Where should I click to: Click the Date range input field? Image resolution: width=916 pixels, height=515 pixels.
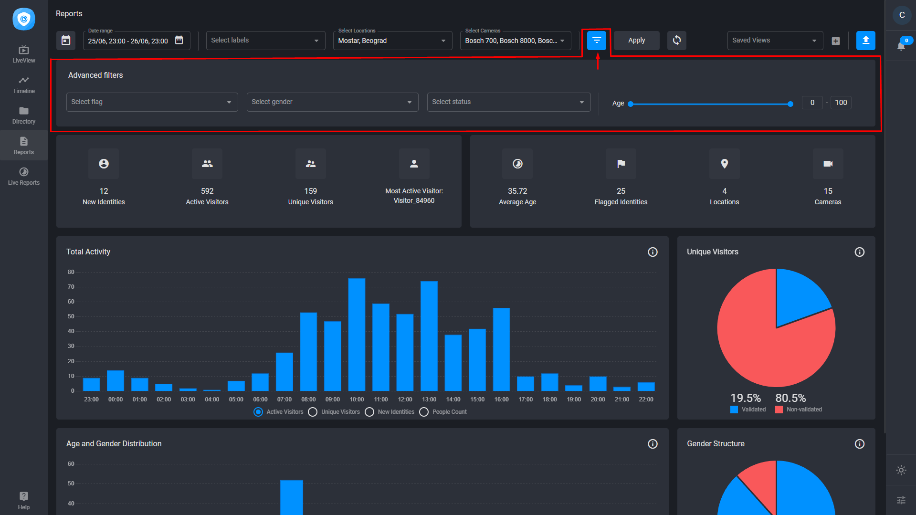pos(137,41)
